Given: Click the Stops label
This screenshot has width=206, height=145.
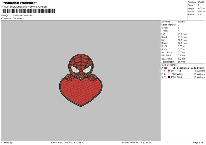Looking at the screenshot, I should (x=164, y=28).
